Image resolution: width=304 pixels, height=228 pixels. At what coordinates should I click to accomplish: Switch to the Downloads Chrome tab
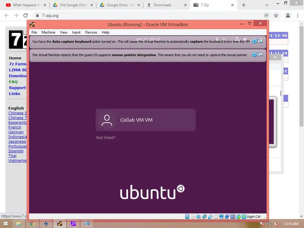(x=167, y=5)
